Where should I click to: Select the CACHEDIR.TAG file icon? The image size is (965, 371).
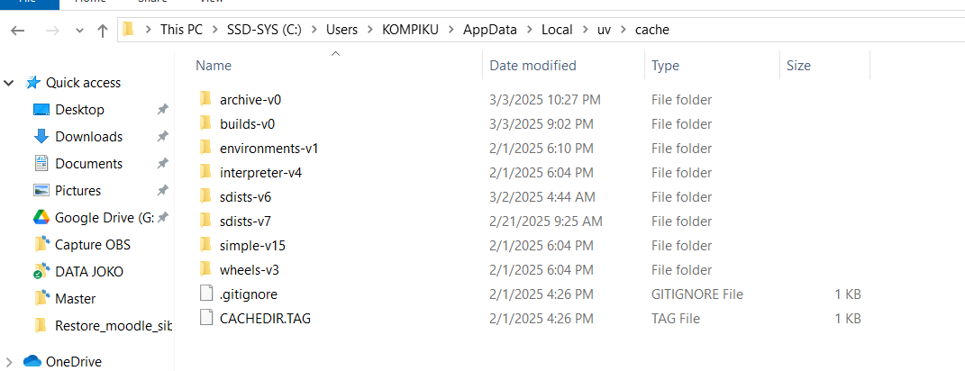[205, 318]
